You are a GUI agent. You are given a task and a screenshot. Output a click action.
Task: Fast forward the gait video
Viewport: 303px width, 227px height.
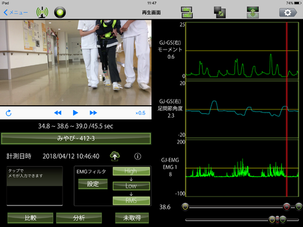(x=93, y=113)
